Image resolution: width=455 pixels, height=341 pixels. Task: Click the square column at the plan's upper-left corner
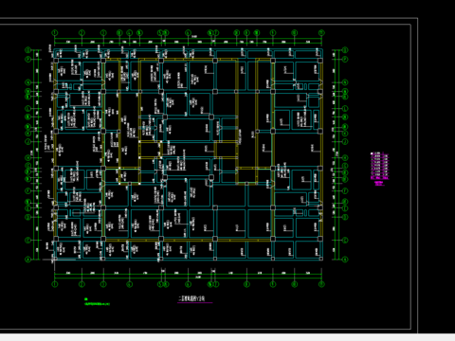(x=56, y=61)
